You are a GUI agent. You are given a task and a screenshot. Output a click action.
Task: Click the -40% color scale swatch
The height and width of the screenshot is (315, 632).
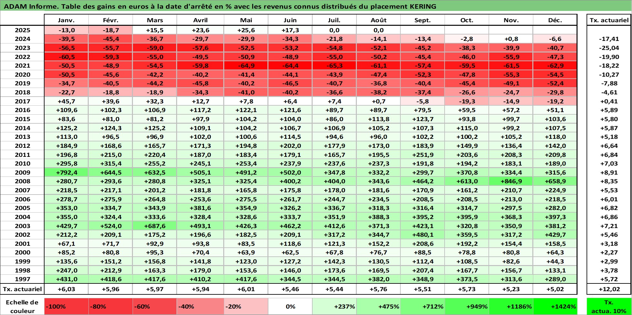click(200, 306)
